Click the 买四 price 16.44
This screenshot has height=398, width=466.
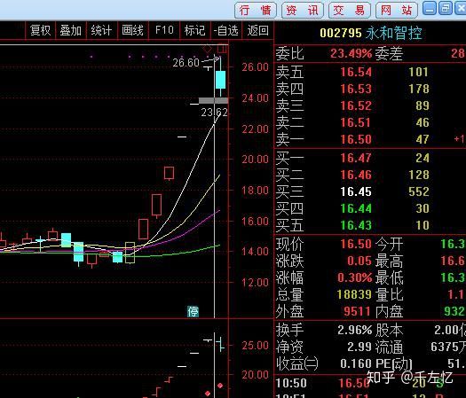tap(356, 208)
